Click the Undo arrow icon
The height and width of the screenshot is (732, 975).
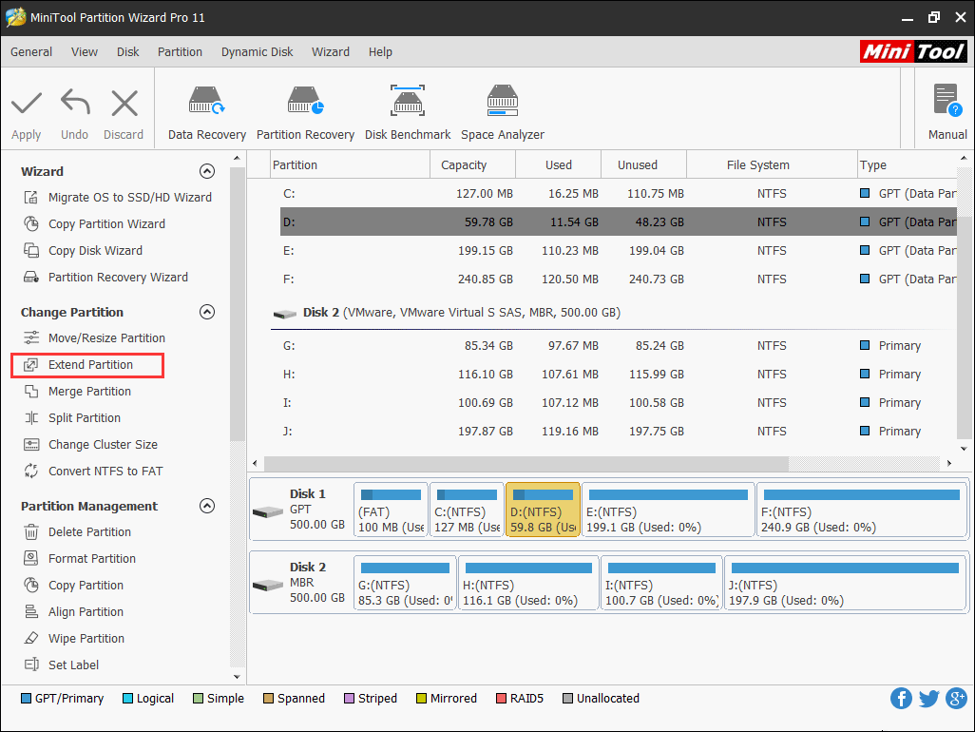[75, 104]
